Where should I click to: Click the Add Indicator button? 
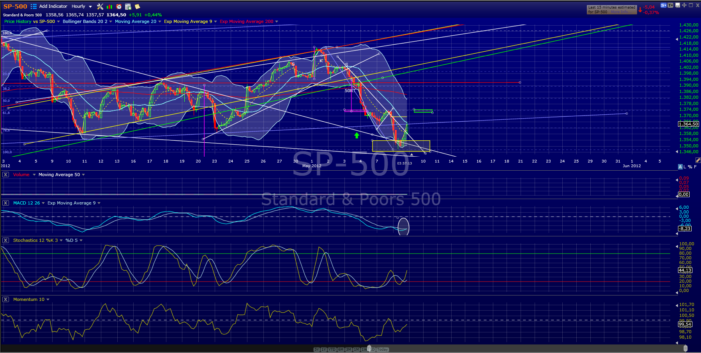point(53,6)
